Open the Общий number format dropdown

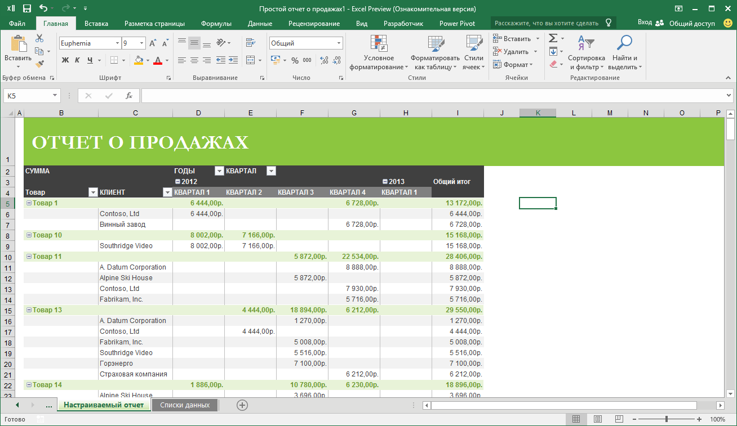tap(339, 43)
